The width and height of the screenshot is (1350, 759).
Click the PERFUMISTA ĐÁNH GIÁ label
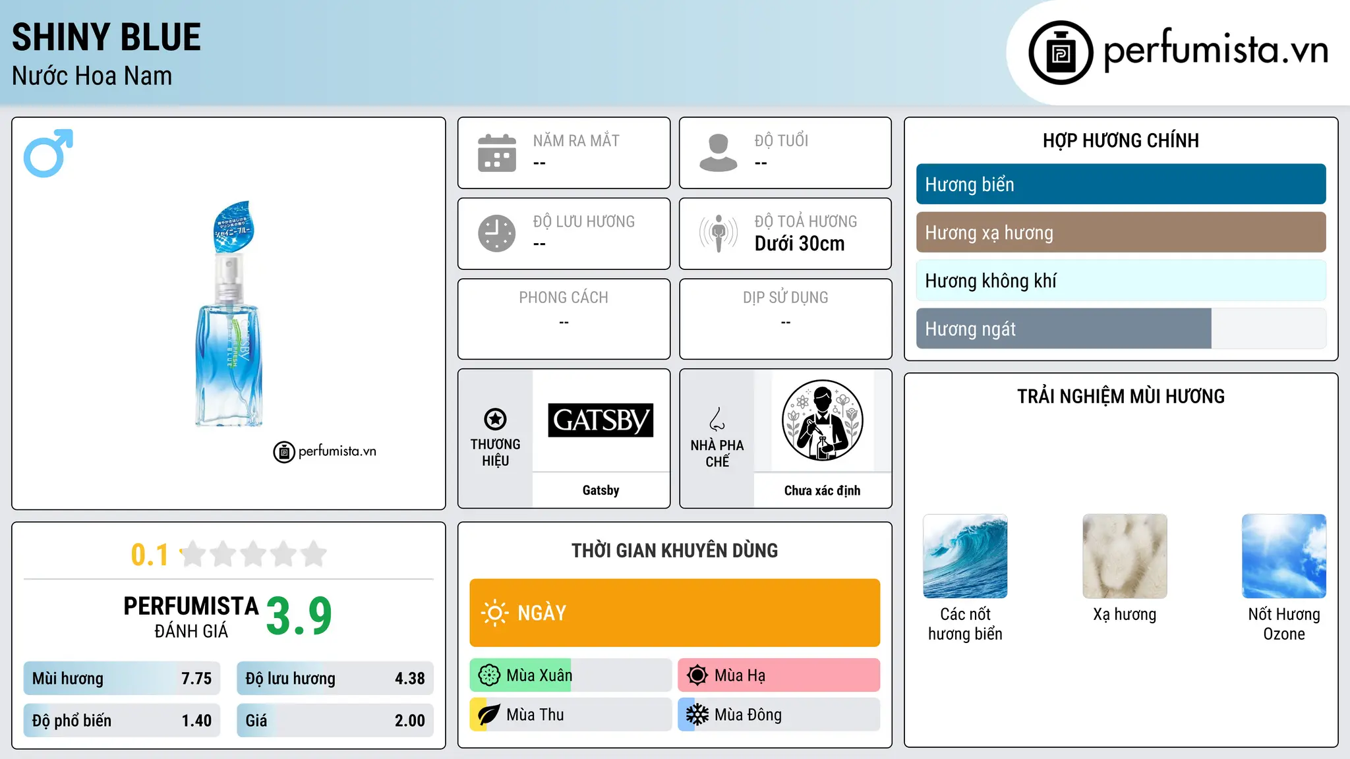click(191, 617)
